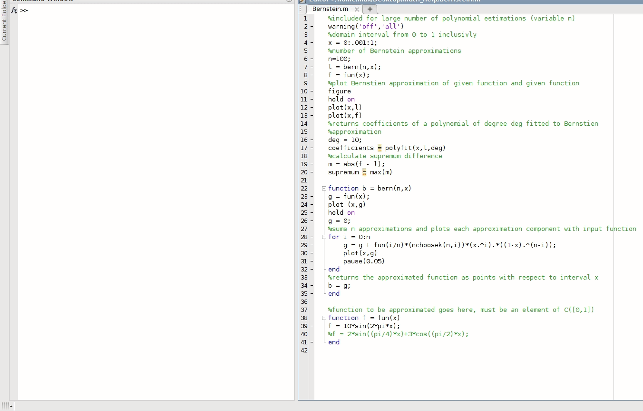Image resolution: width=643 pixels, height=411 pixels.
Task: Click comment "%calculate supremum difference"
Action: 385,156
